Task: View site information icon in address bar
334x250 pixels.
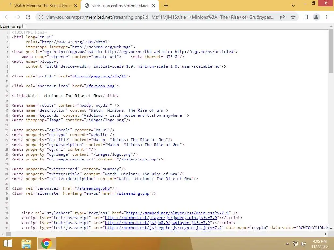Action: click(41, 17)
